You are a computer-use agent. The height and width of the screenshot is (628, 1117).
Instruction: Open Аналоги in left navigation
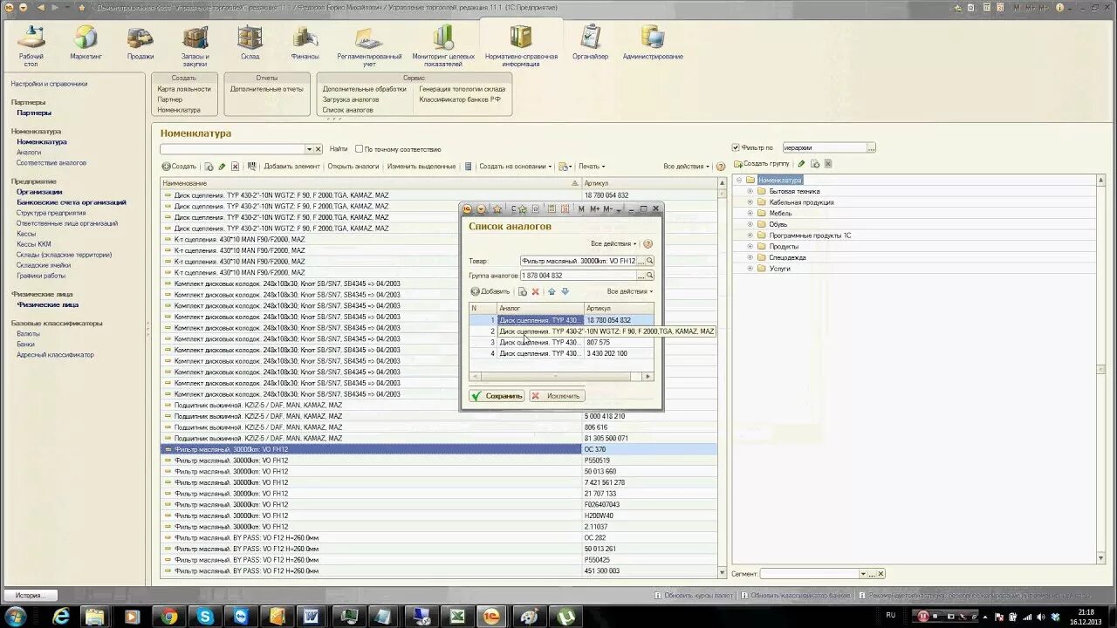coord(29,153)
